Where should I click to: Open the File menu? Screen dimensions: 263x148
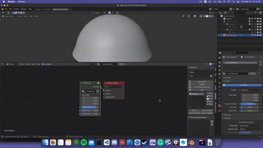pyautogui.click(x=6, y=9)
